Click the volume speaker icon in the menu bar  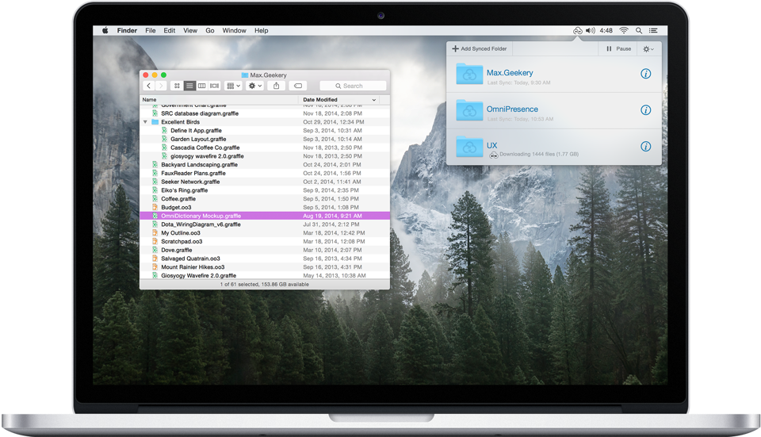pyautogui.click(x=590, y=31)
